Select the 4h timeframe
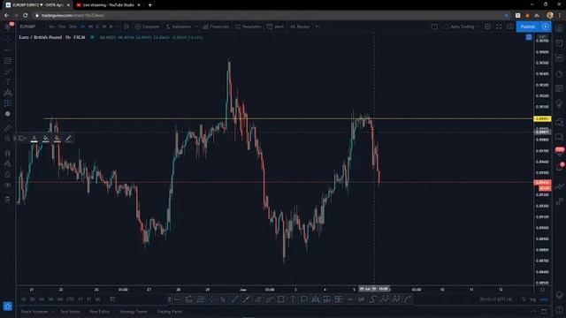566x318 pixels. (90, 26)
